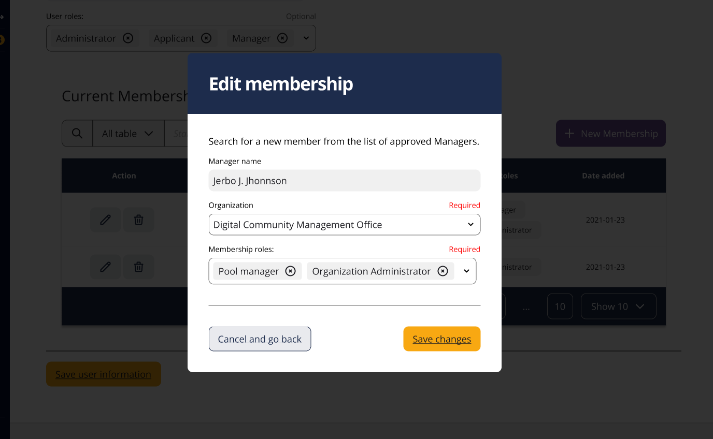Remove the Administrator user role chip
The width and height of the screenshot is (713, 439).
point(128,38)
